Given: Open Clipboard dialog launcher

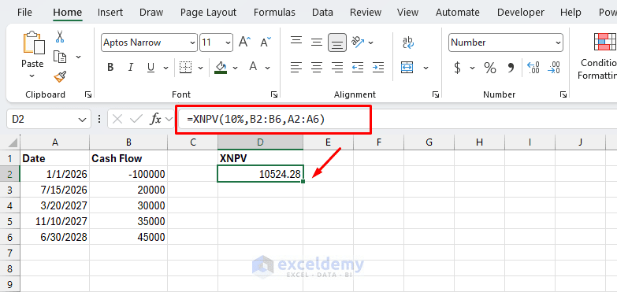Looking at the screenshot, I should point(88,94).
